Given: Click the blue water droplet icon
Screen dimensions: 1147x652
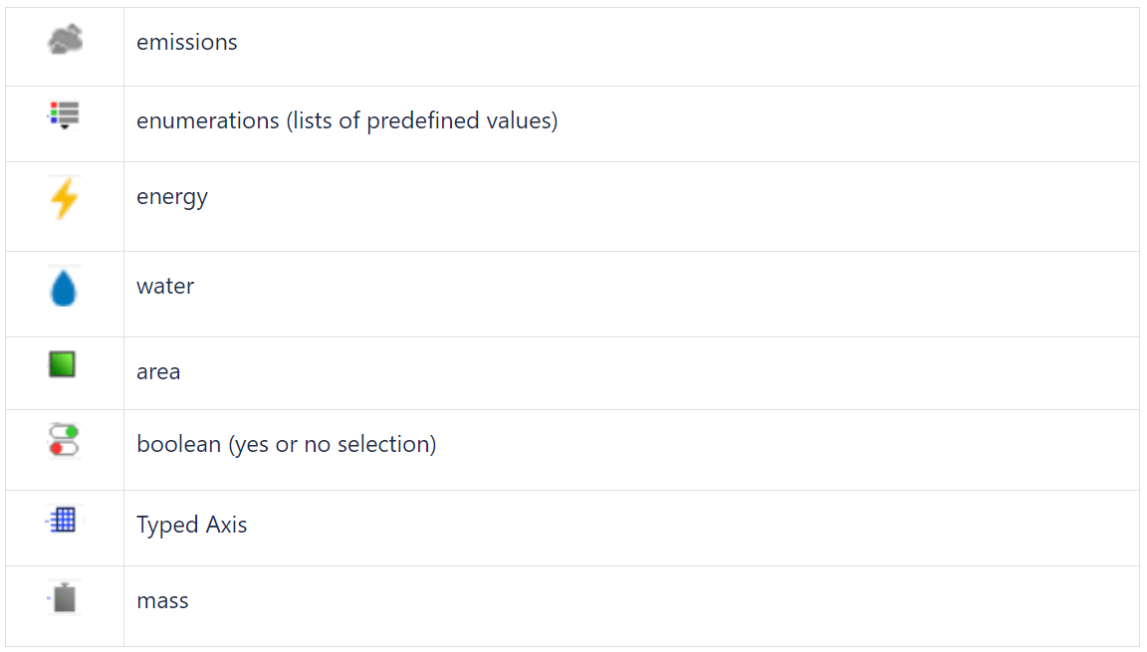Looking at the screenshot, I should pyautogui.click(x=64, y=288).
